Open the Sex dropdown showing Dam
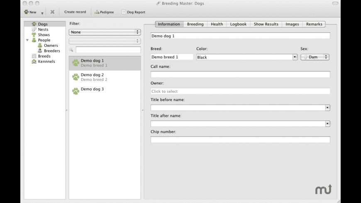Image resolution: width=361 pixels, height=203 pixels. (x=315, y=57)
